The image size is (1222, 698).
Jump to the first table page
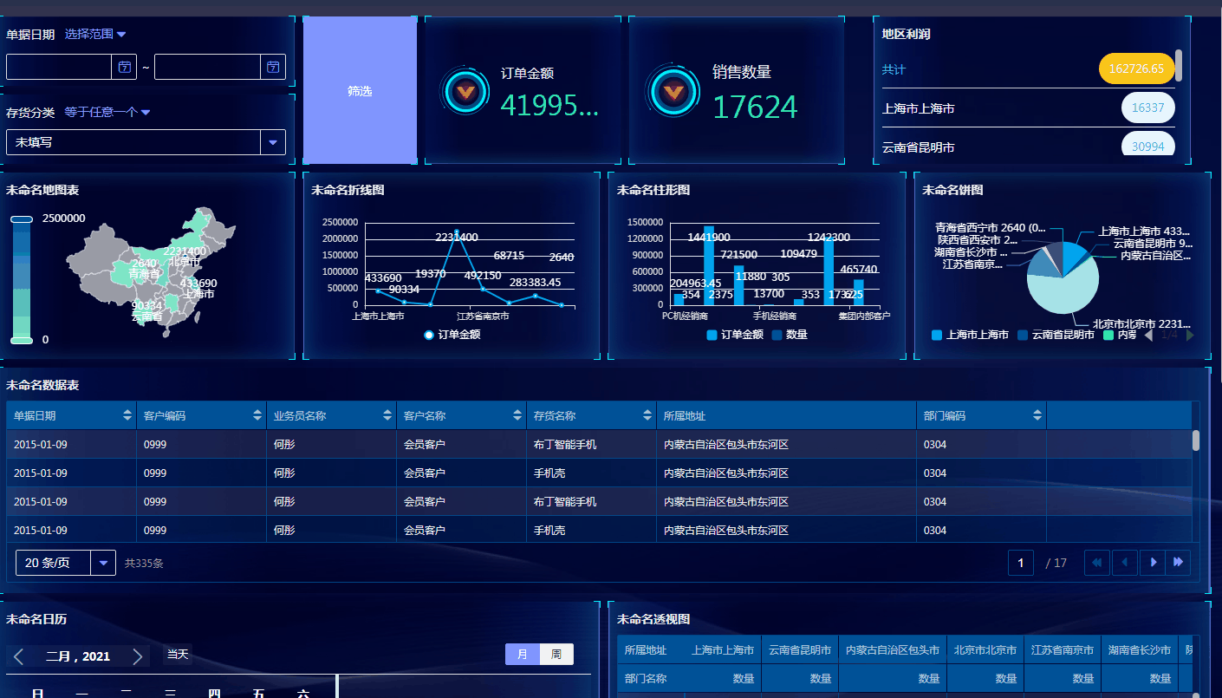click(1097, 563)
